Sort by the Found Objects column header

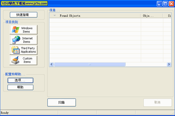click(x=95, y=16)
